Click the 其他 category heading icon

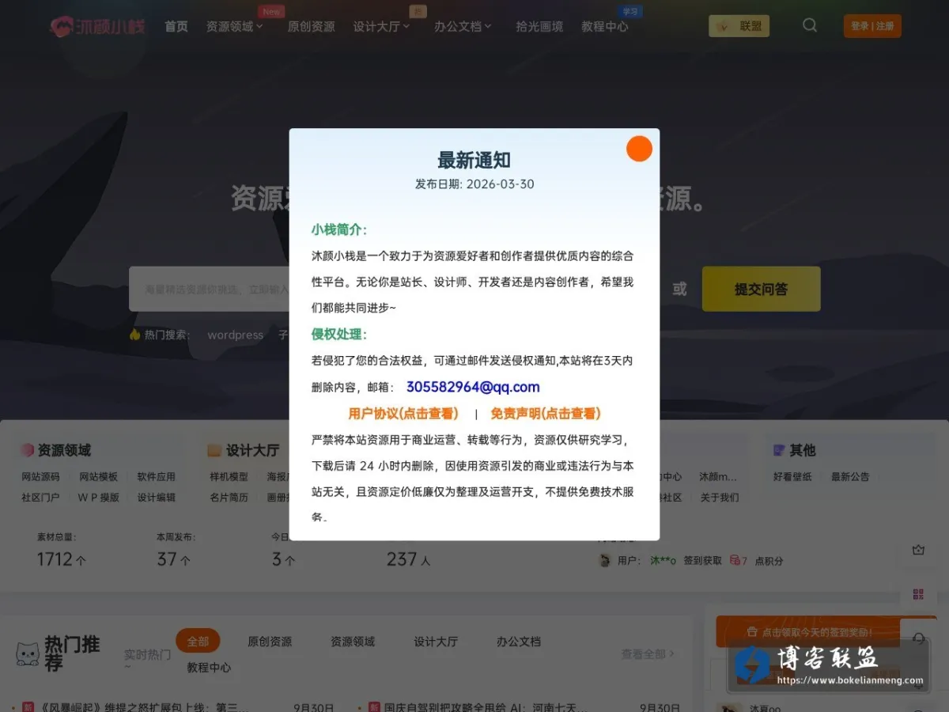coord(778,450)
